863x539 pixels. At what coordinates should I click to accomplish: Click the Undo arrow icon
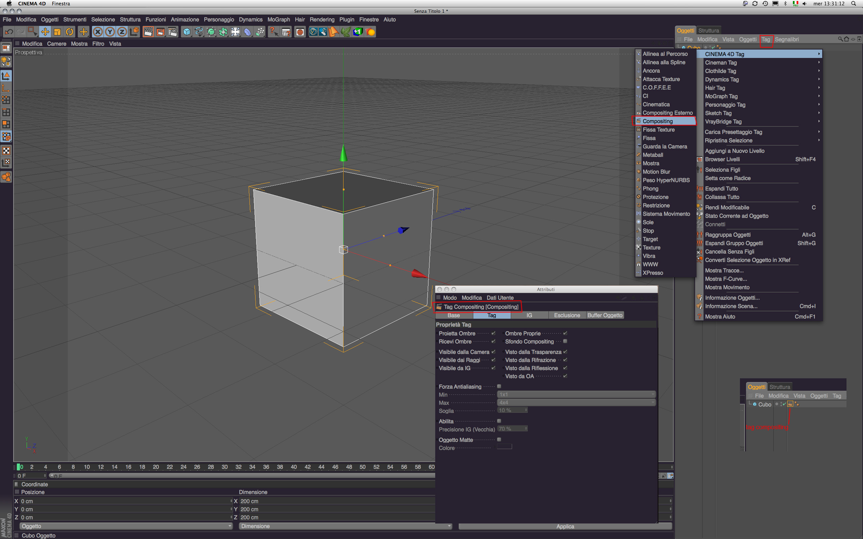9,32
